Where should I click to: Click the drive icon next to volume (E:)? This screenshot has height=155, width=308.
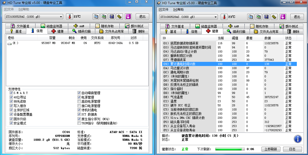coord(10,43)
